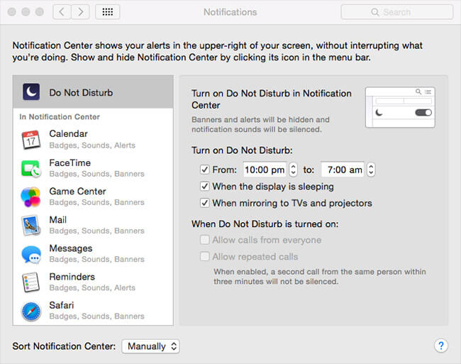Select FaceTime in the app list

[x=93, y=168]
